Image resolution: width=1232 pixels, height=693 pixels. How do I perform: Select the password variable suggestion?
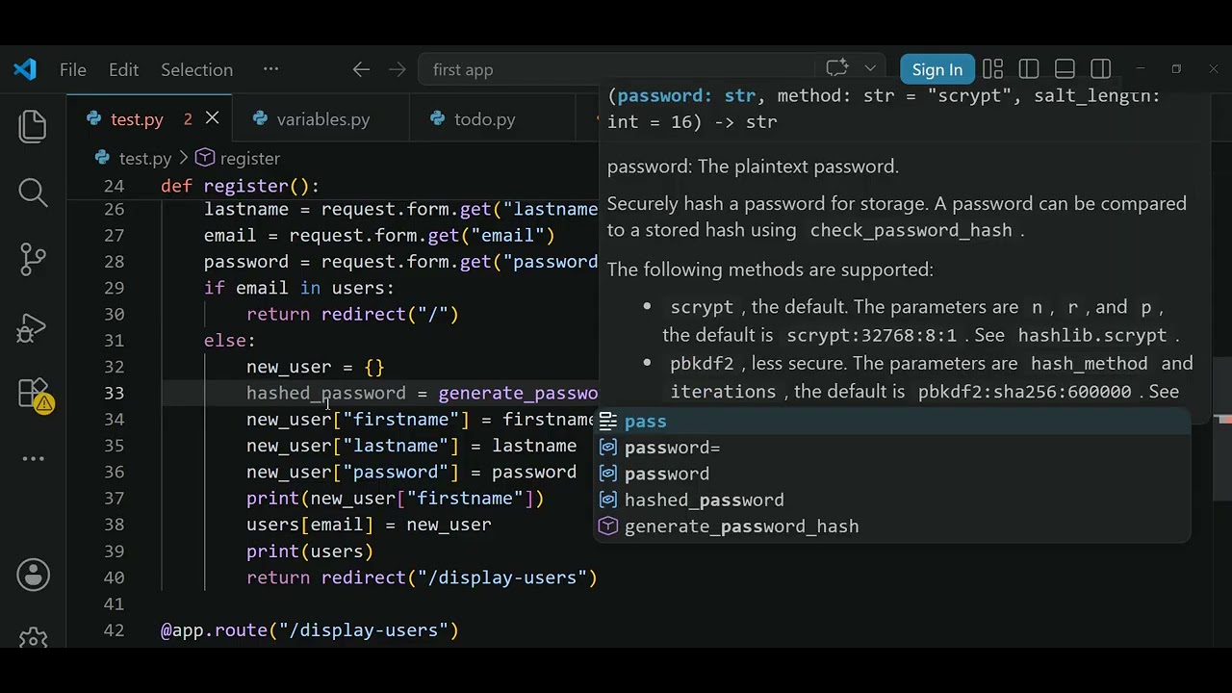click(890, 474)
